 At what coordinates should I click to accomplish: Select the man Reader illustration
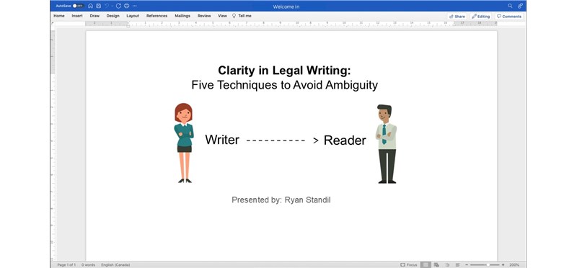pyautogui.click(x=386, y=144)
